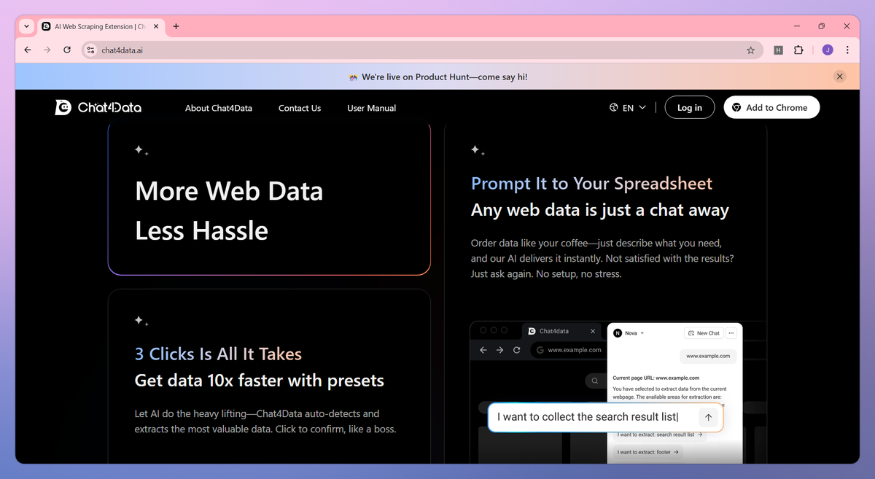Open the demo panel three-dot menu
875x479 pixels.
tap(731, 333)
